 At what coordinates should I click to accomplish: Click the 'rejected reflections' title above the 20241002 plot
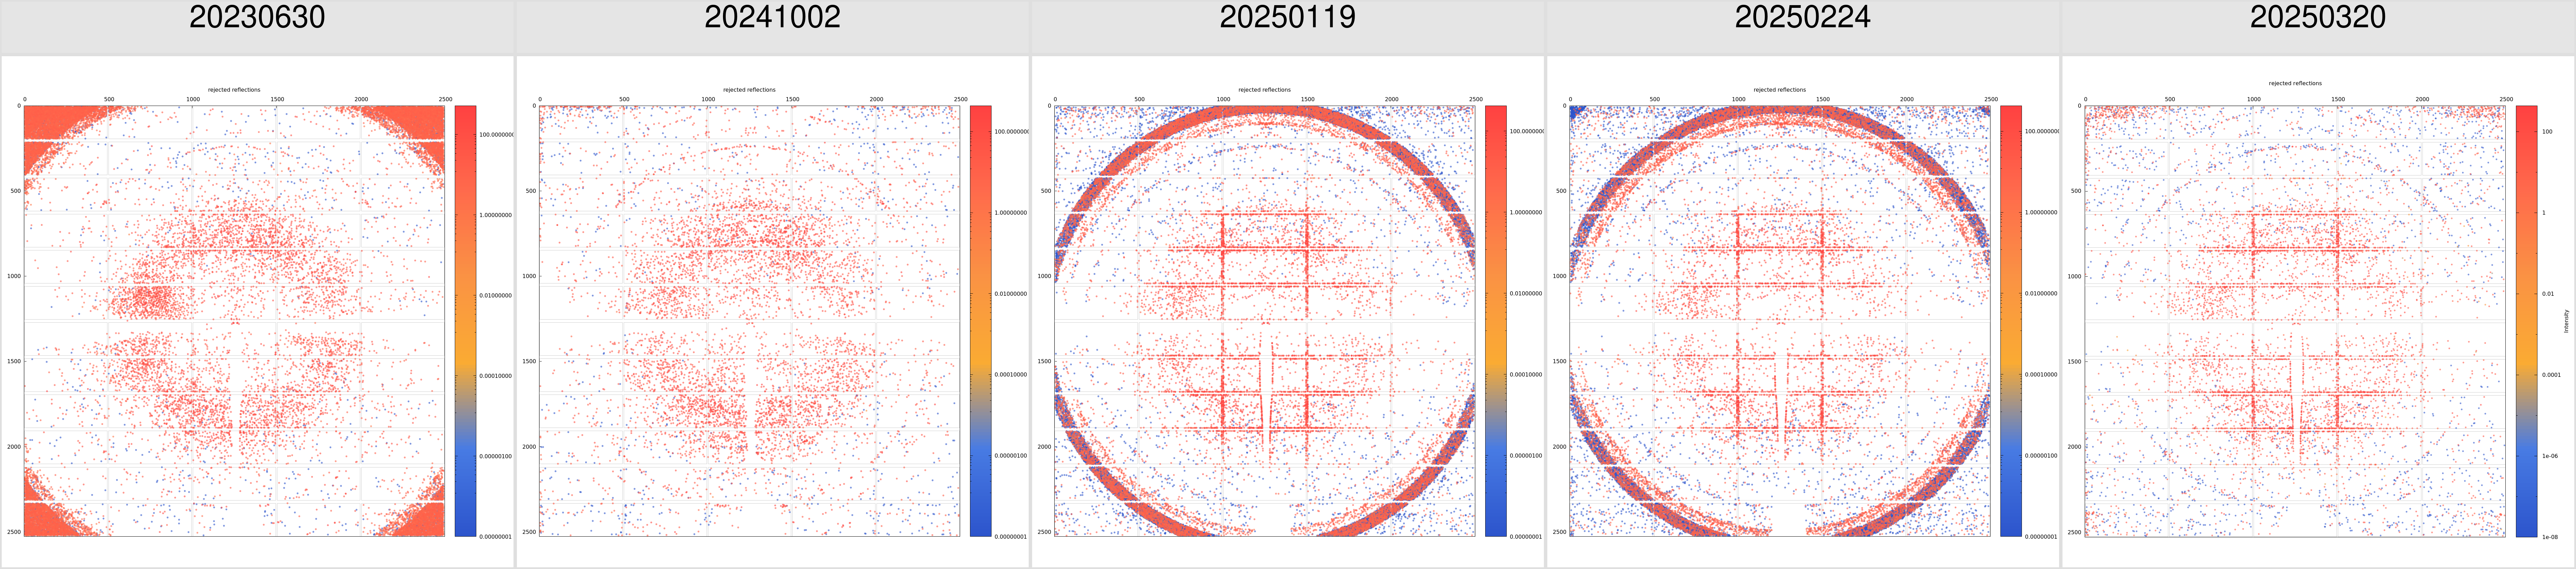pos(749,90)
